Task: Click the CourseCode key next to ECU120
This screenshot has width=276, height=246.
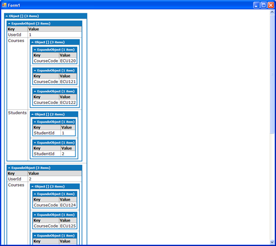Action: (46, 61)
